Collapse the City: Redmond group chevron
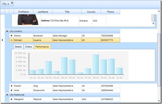 tap(7, 95)
